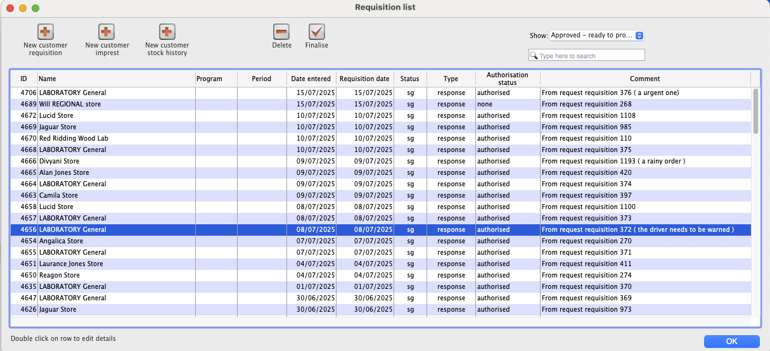
Task: Sort by the ID column header
Action: pos(23,79)
